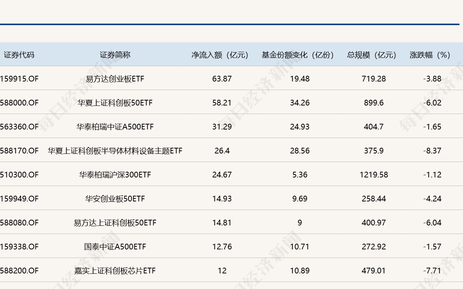Select code 159949.OF
Image resolution: width=463 pixels, height=289 pixels.
(19, 199)
